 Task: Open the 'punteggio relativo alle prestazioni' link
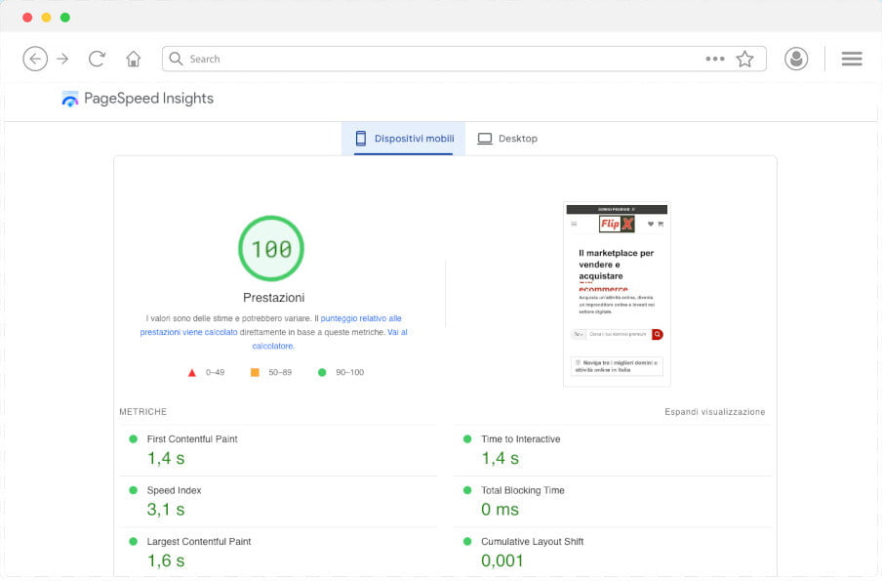(361, 318)
